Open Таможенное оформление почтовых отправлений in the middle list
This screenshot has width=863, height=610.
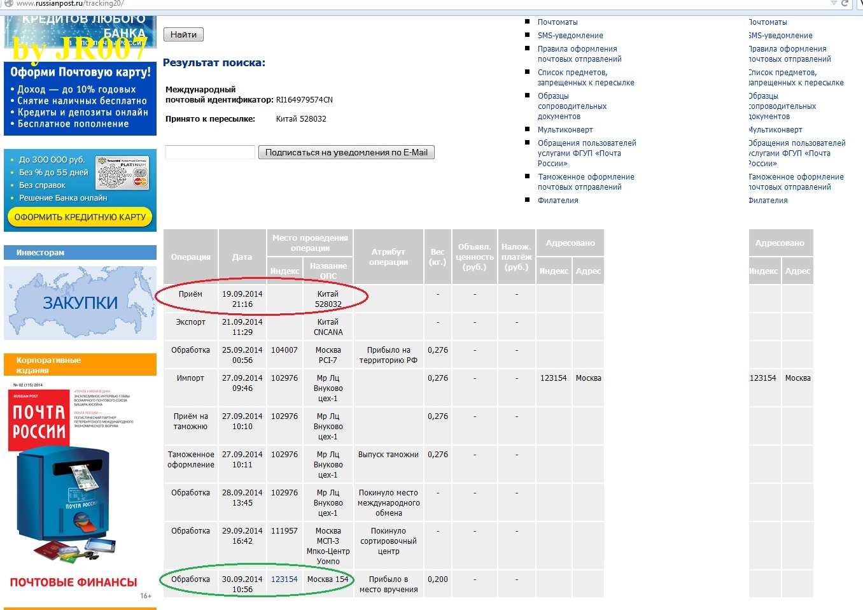(586, 182)
